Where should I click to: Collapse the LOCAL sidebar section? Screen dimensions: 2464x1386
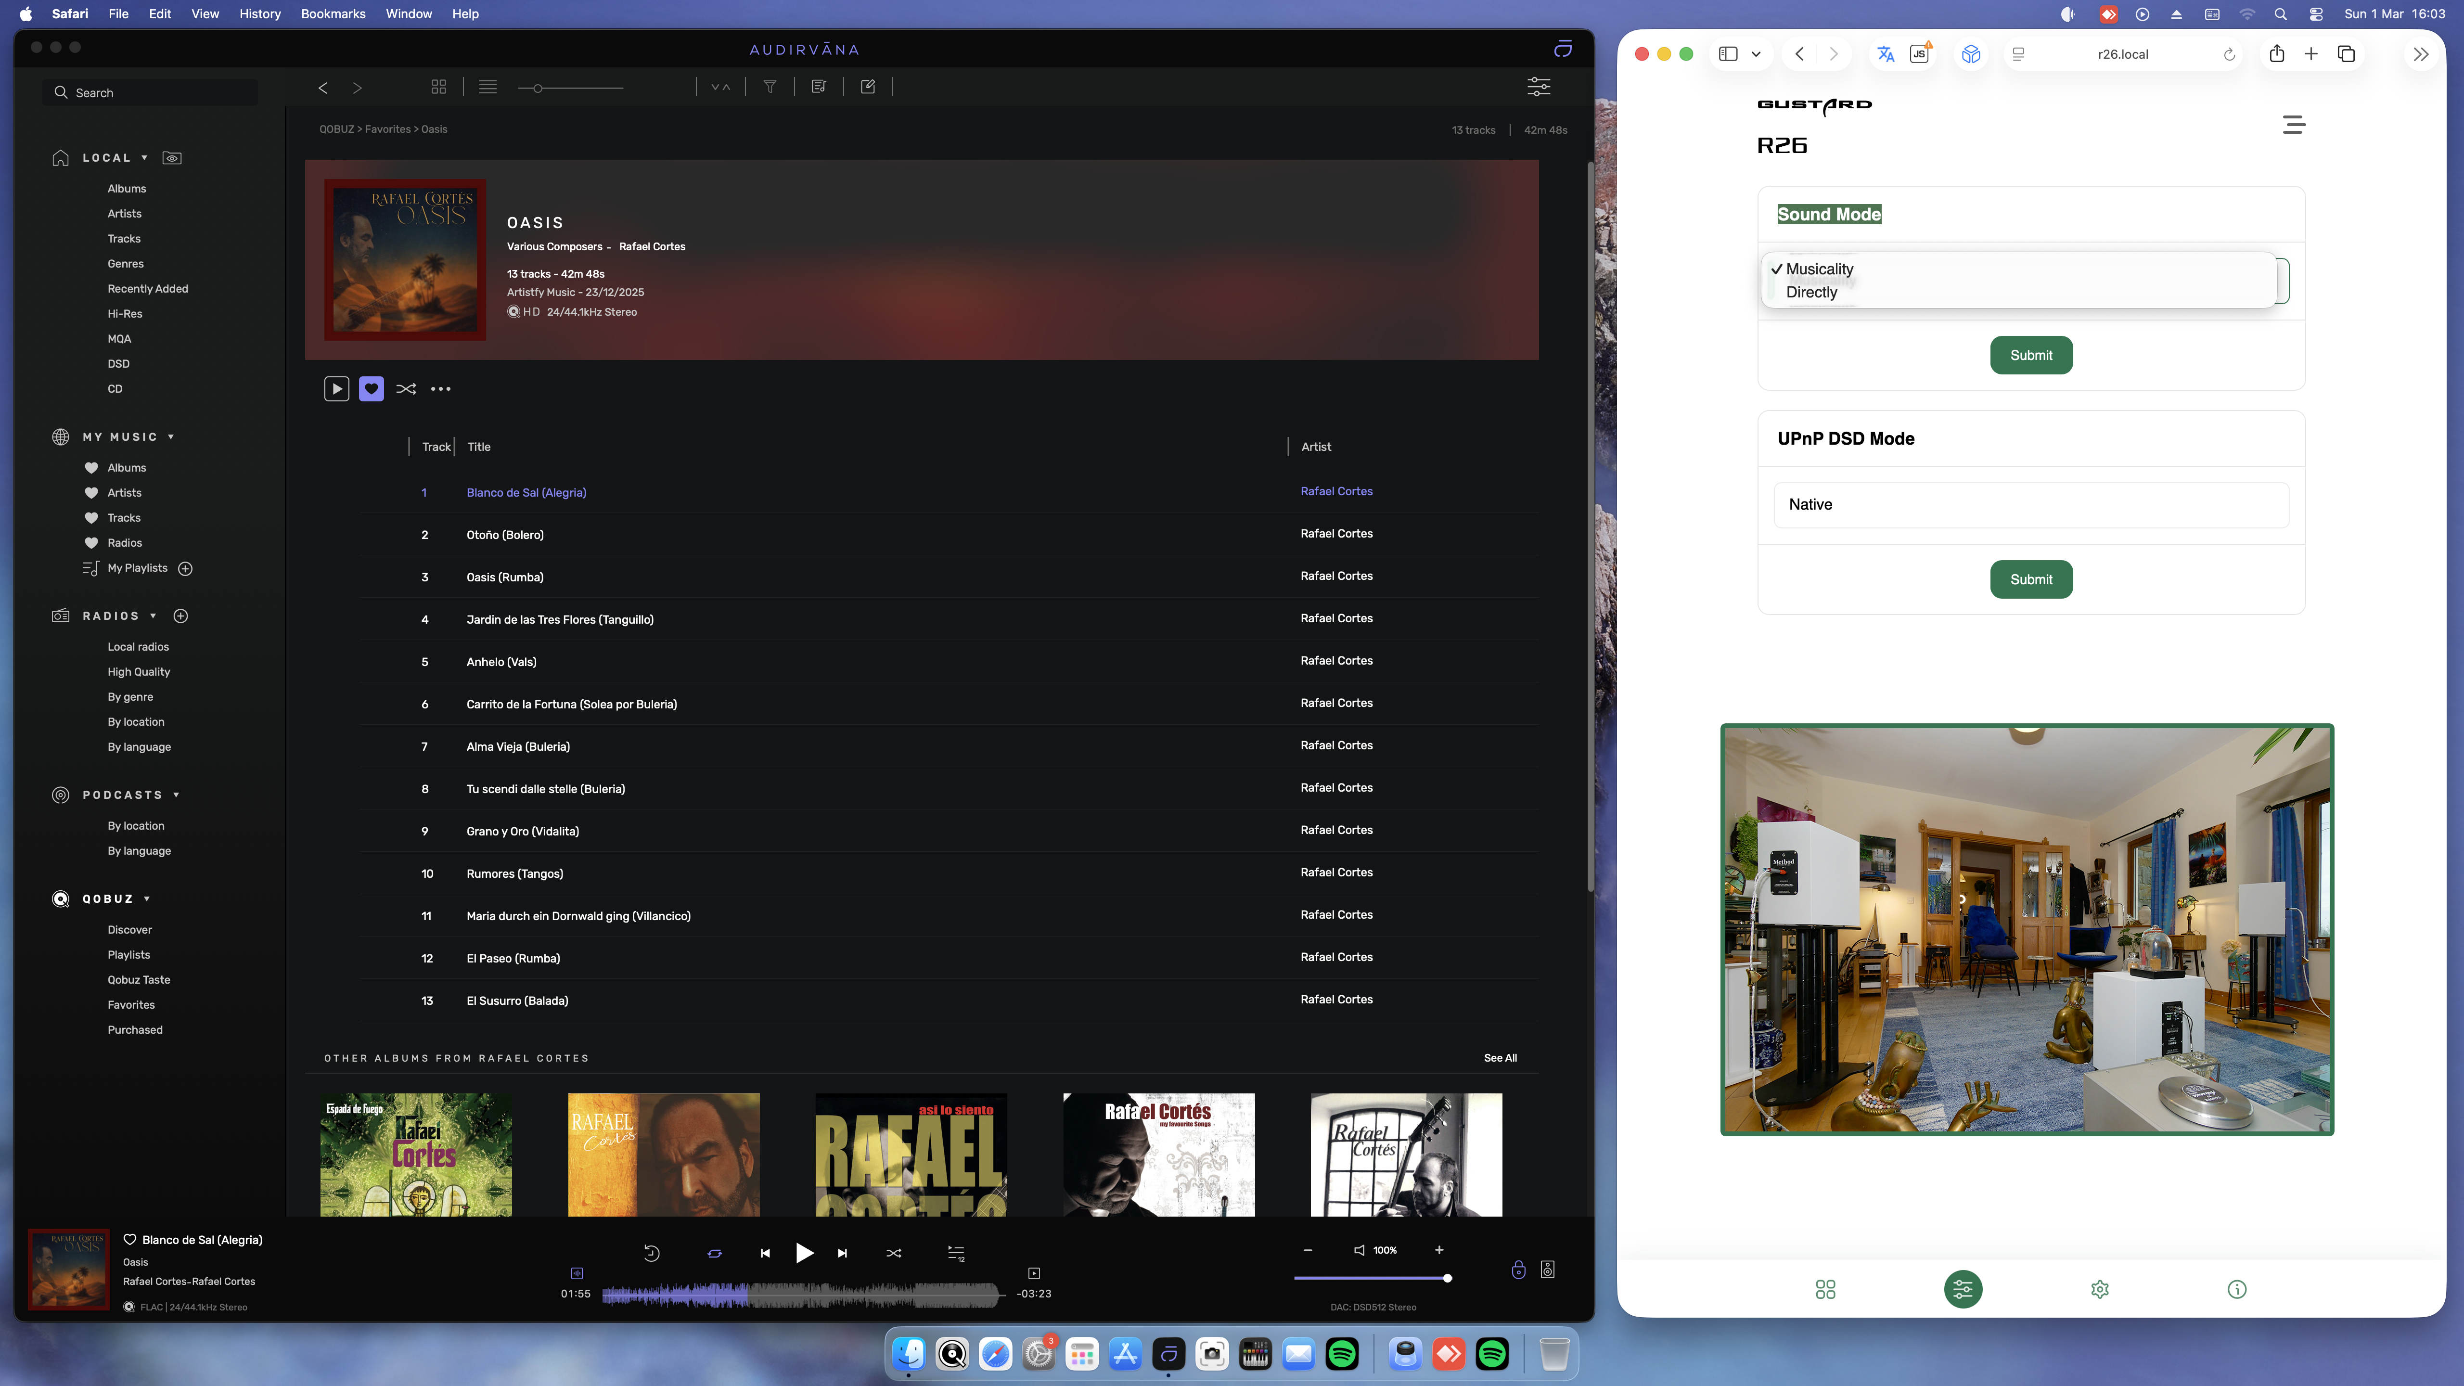click(144, 158)
